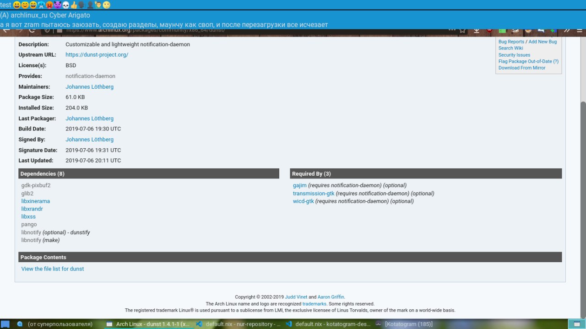The height and width of the screenshot is (329, 586).
Task: Open the transmission-gtk package link
Action: point(314,194)
